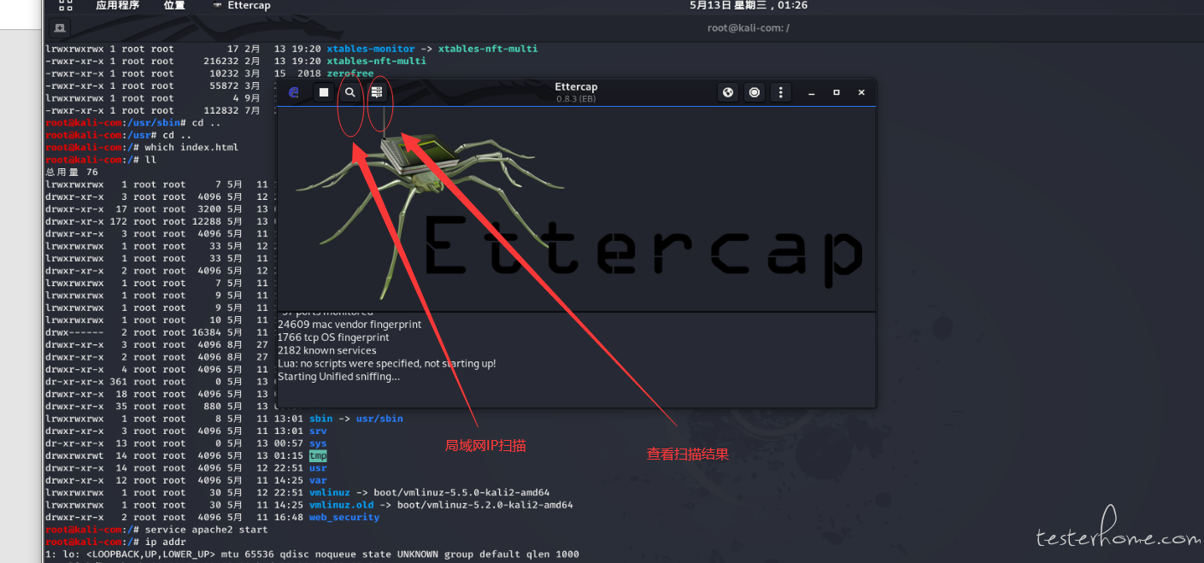
Task: Click the circular stop MITM button in Ettercap
Action: tap(755, 92)
